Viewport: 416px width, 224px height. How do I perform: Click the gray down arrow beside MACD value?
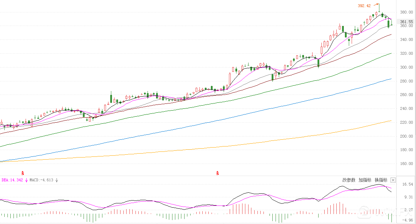(57, 180)
